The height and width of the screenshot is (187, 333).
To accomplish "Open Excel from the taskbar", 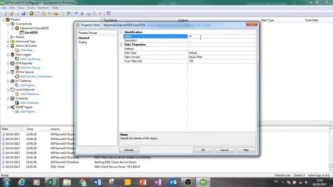I will pos(52,182).
